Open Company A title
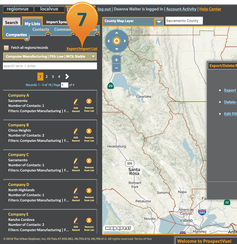The width and height of the screenshot is (237, 244). click(x=19, y=95)
